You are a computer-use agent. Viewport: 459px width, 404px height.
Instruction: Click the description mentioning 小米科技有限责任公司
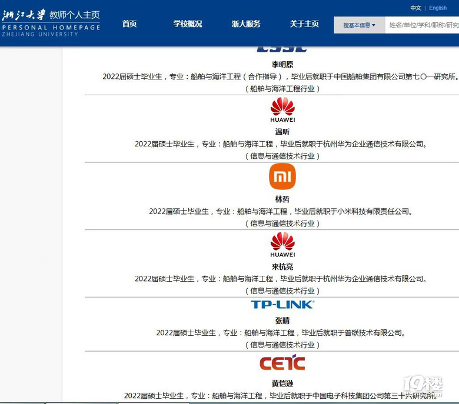[281, 211]
